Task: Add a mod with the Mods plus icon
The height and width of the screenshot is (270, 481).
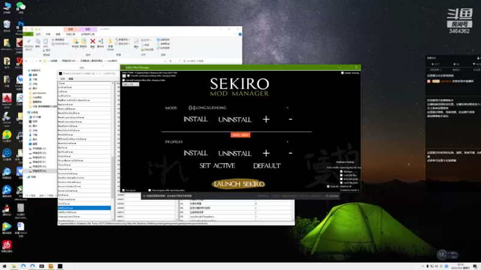Action: (266, 119)
